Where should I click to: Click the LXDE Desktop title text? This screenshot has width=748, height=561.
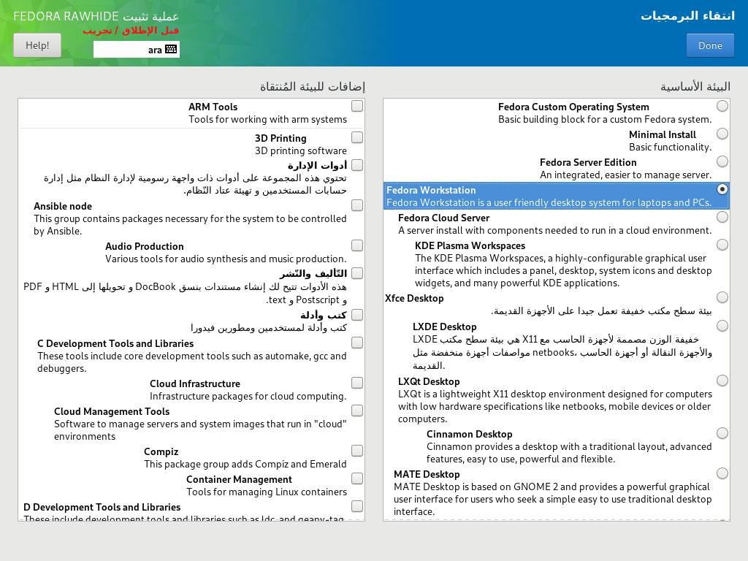pos(445,327)
